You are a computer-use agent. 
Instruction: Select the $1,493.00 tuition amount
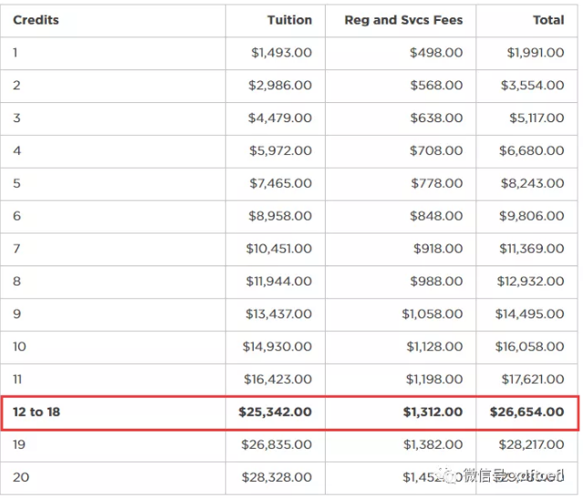281,53
